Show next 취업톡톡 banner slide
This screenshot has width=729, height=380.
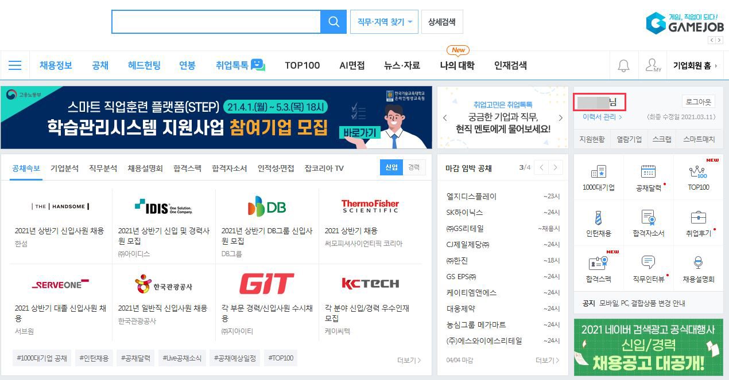point(561,118)
